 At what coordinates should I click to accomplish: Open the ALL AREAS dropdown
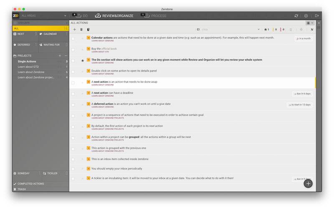44,15
